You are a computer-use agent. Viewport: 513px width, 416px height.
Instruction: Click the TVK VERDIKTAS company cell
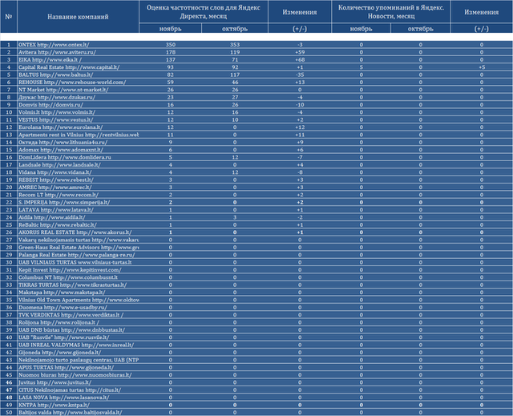(78, 315)
